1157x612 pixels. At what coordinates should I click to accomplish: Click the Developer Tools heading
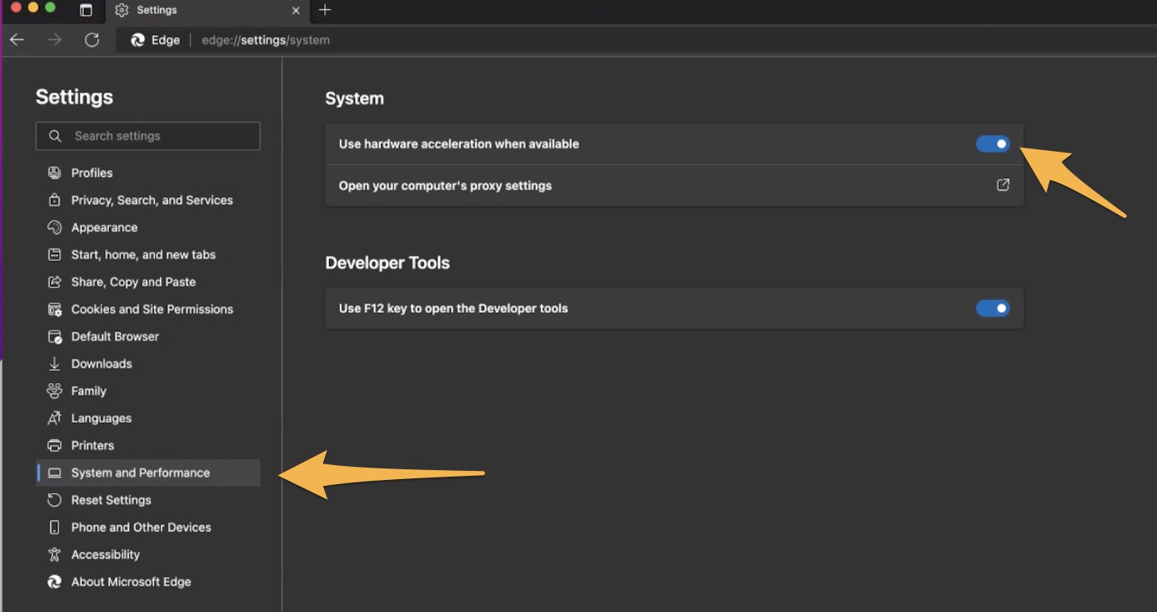387,263
